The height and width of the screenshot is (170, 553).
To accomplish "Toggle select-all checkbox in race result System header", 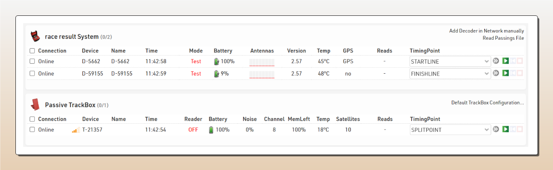I will point(32,50).
